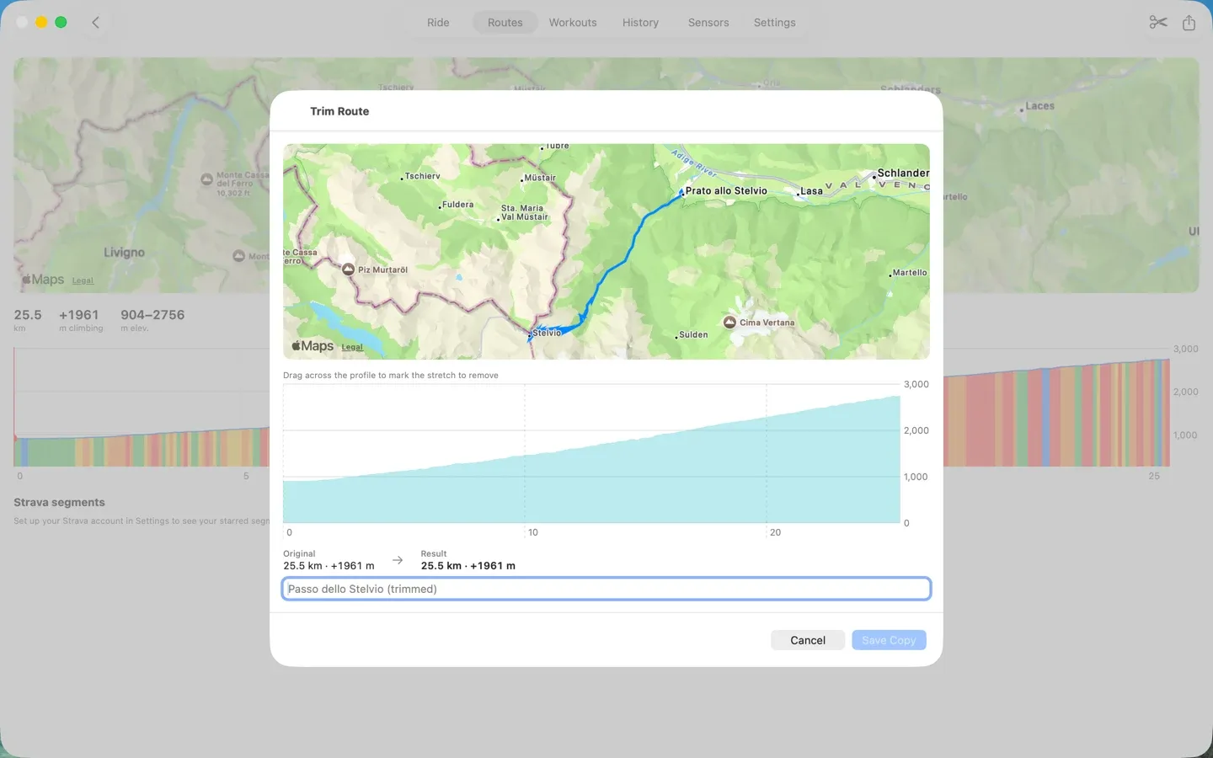The height and width of the screenshot is (758, 1213).
Task: Click the Original 25.5 km value
Action: (329, 566)
